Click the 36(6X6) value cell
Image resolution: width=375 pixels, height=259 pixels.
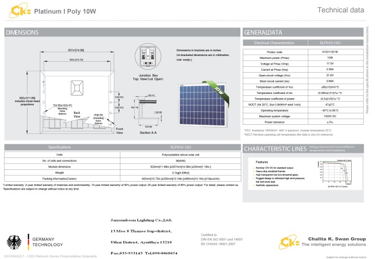click(x=180, y=161)
